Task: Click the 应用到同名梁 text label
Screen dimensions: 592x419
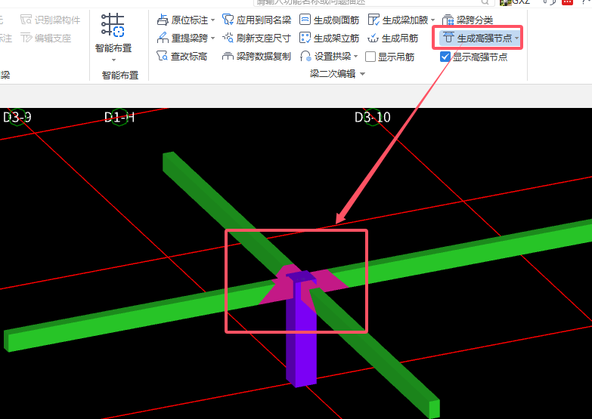Action: point(264,20)
